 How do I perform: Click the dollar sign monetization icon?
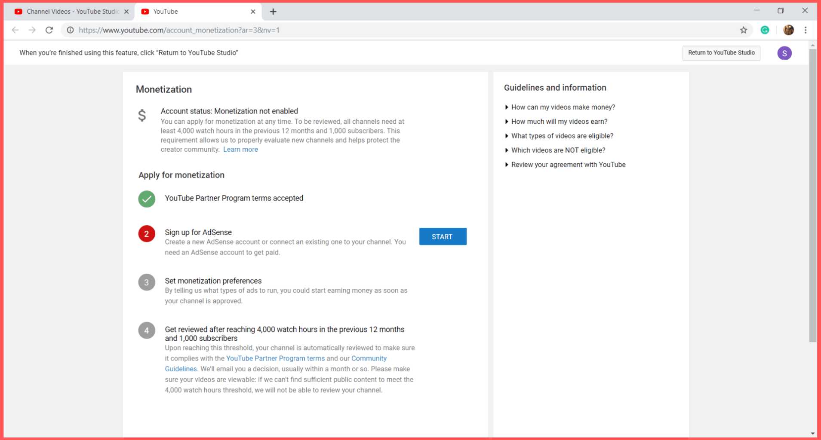coord(142,115)
